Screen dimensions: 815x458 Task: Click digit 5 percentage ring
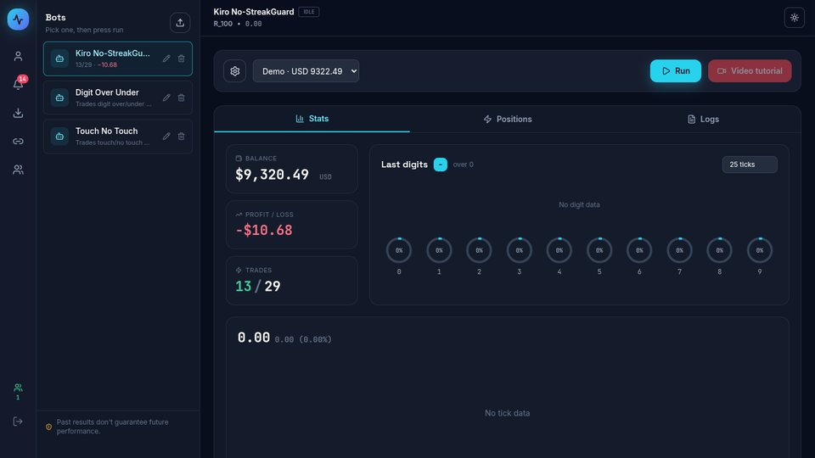tap(599, 250)
